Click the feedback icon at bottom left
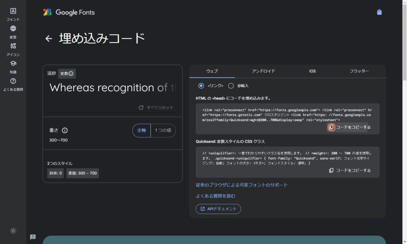Screen dimensions: 407x244 point(33,237)
